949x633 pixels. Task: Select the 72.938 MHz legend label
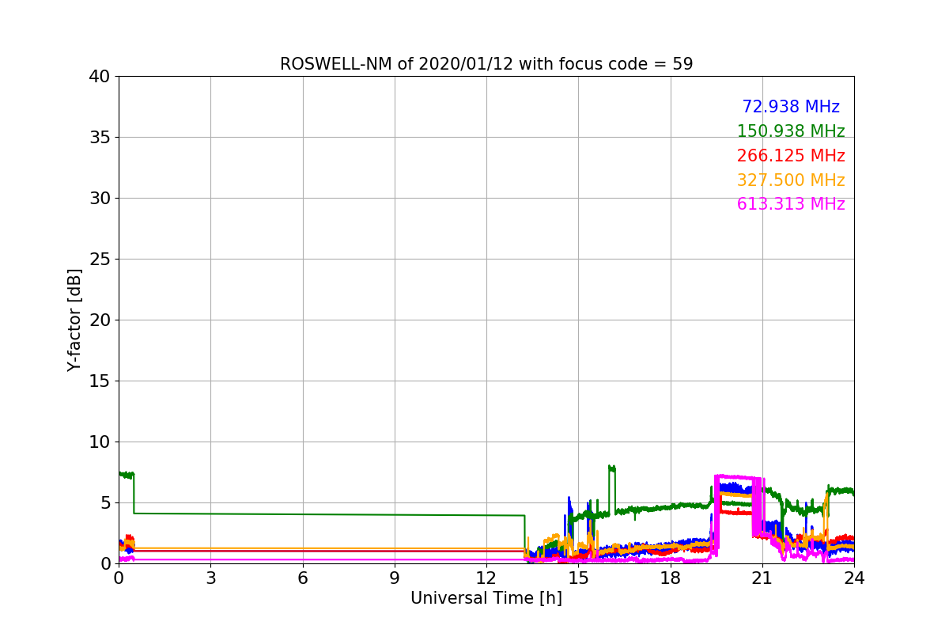[x=791, y=107]
